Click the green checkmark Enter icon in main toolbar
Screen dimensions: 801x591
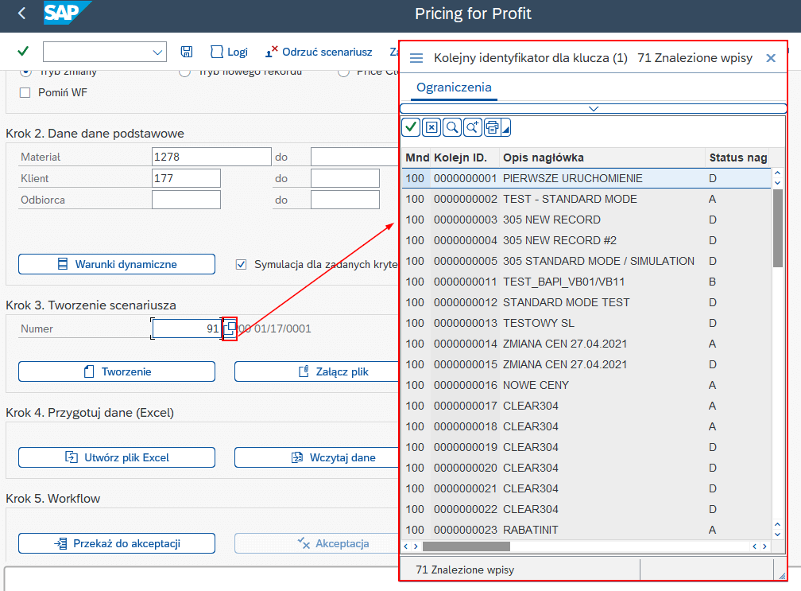tap(23, 51)
